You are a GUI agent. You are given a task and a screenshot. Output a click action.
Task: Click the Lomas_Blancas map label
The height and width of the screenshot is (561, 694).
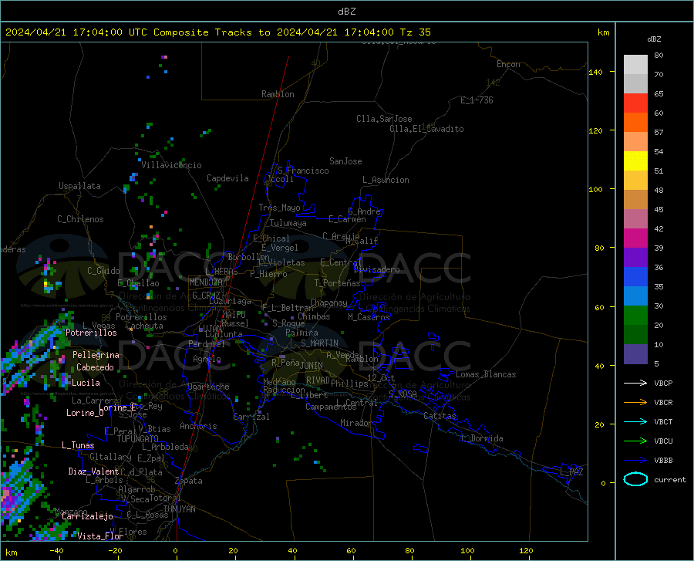click(486, 374)
